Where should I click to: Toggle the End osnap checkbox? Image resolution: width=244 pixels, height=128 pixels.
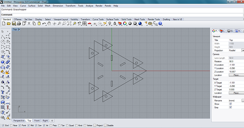3,125
